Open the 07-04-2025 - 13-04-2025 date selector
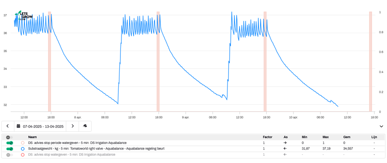Viewport: 387px width, 163px height. coord(40,126)
